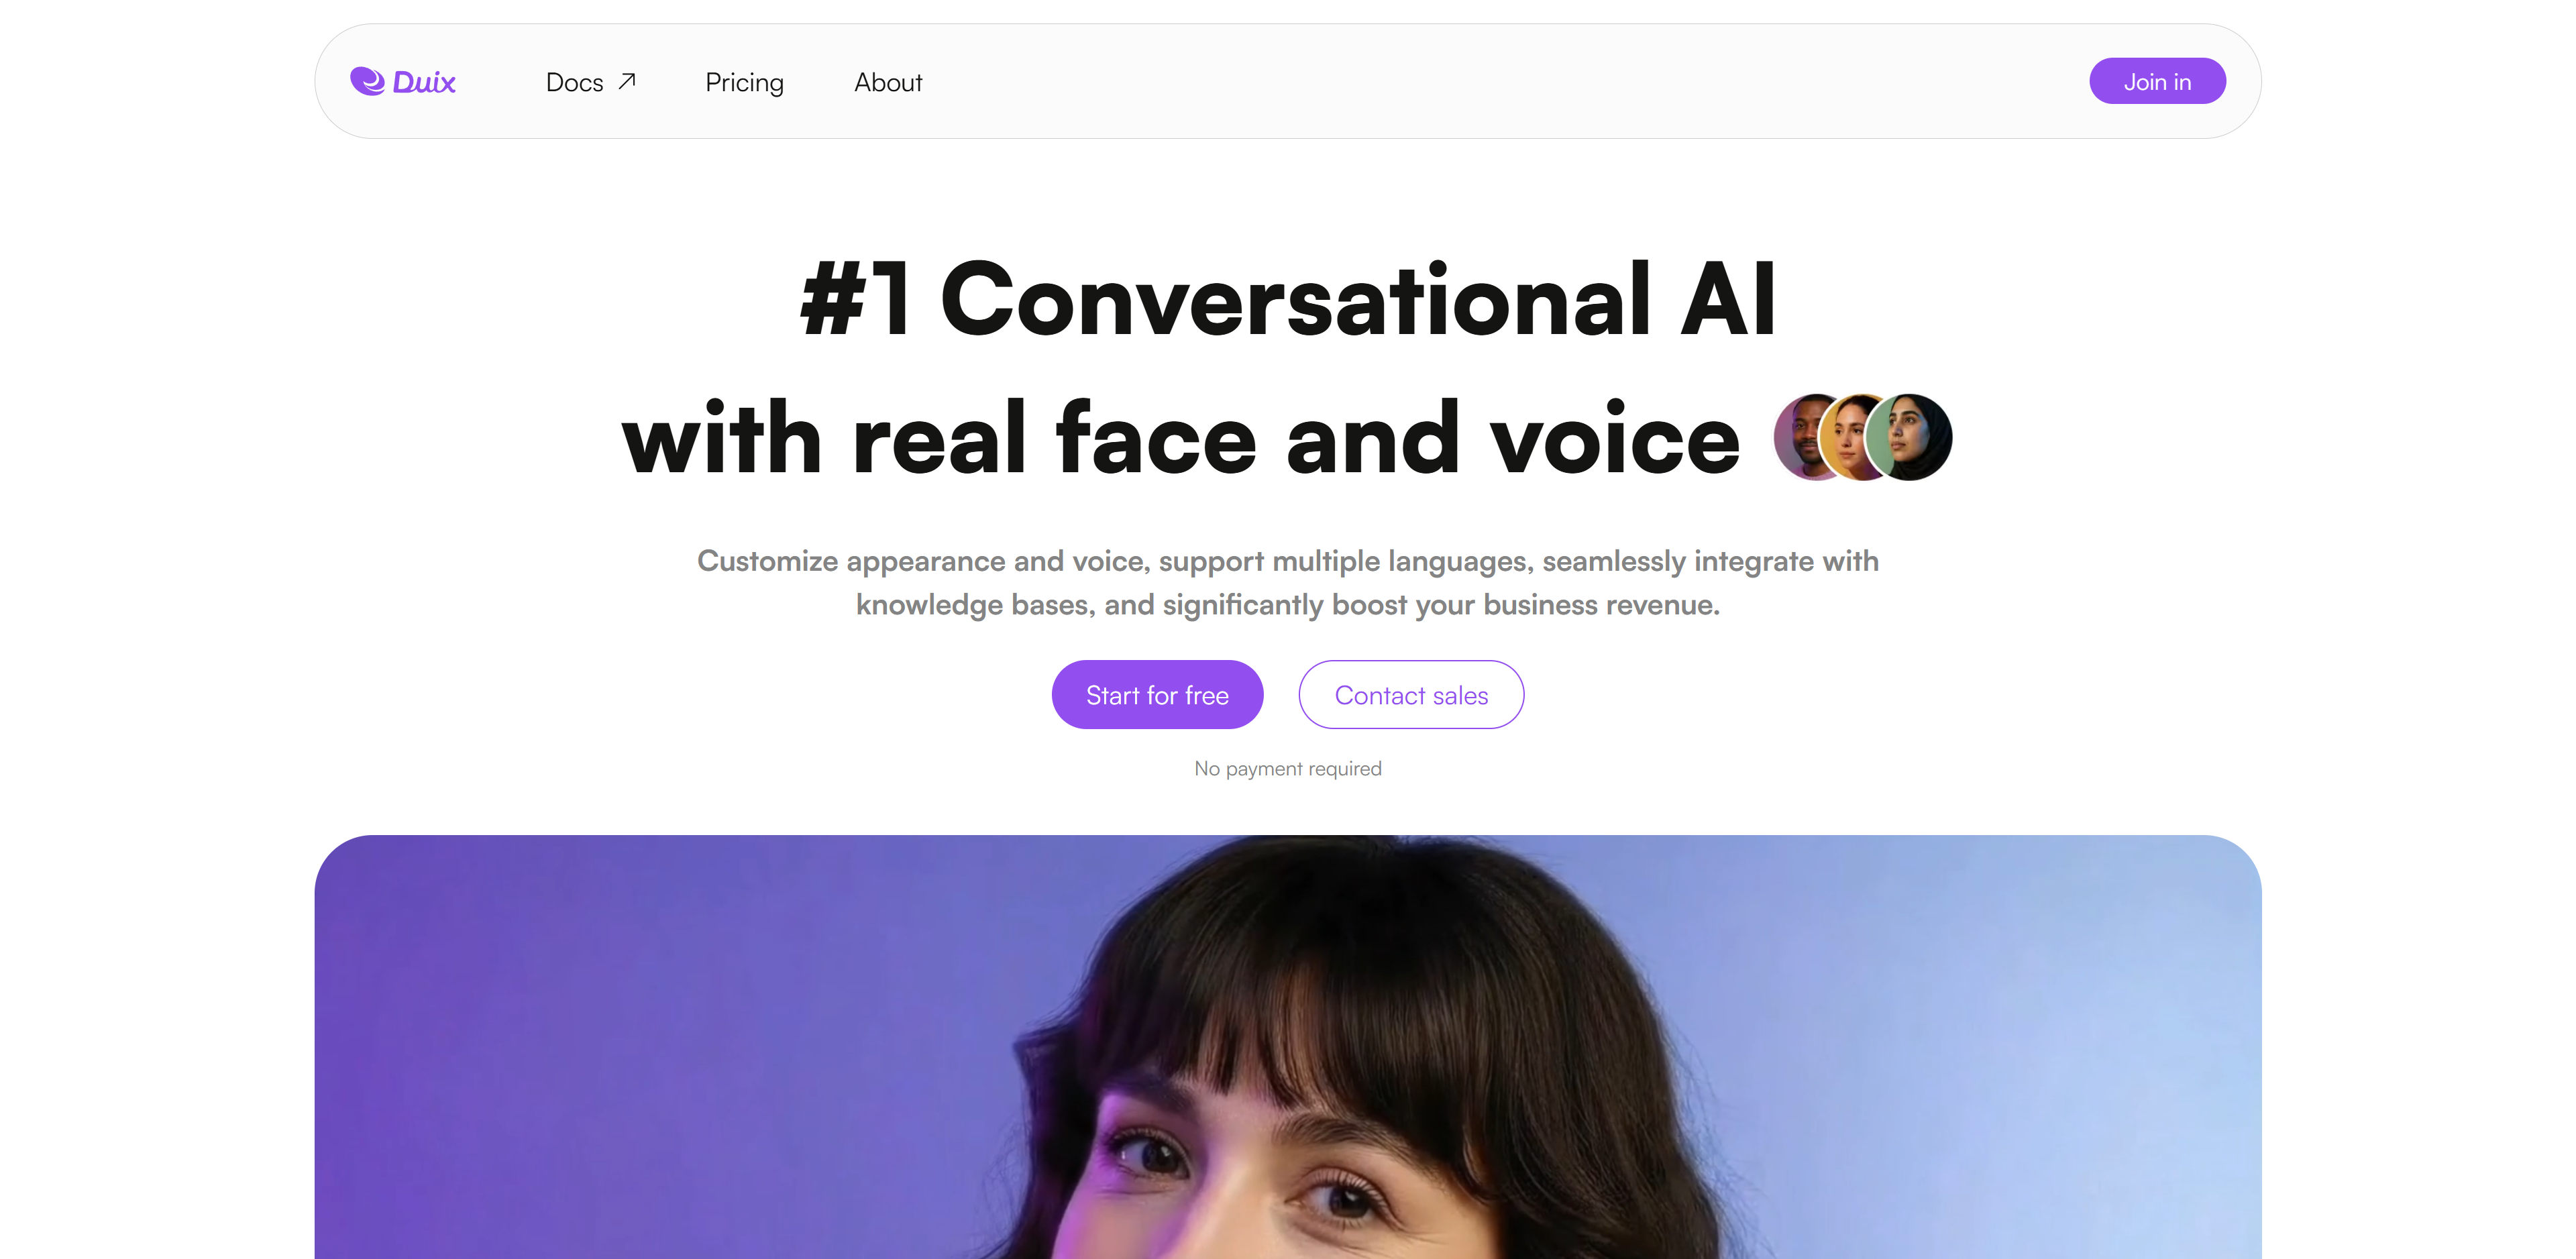
Task: Click the Contact sales button
Action: [x=1411, y=694]
